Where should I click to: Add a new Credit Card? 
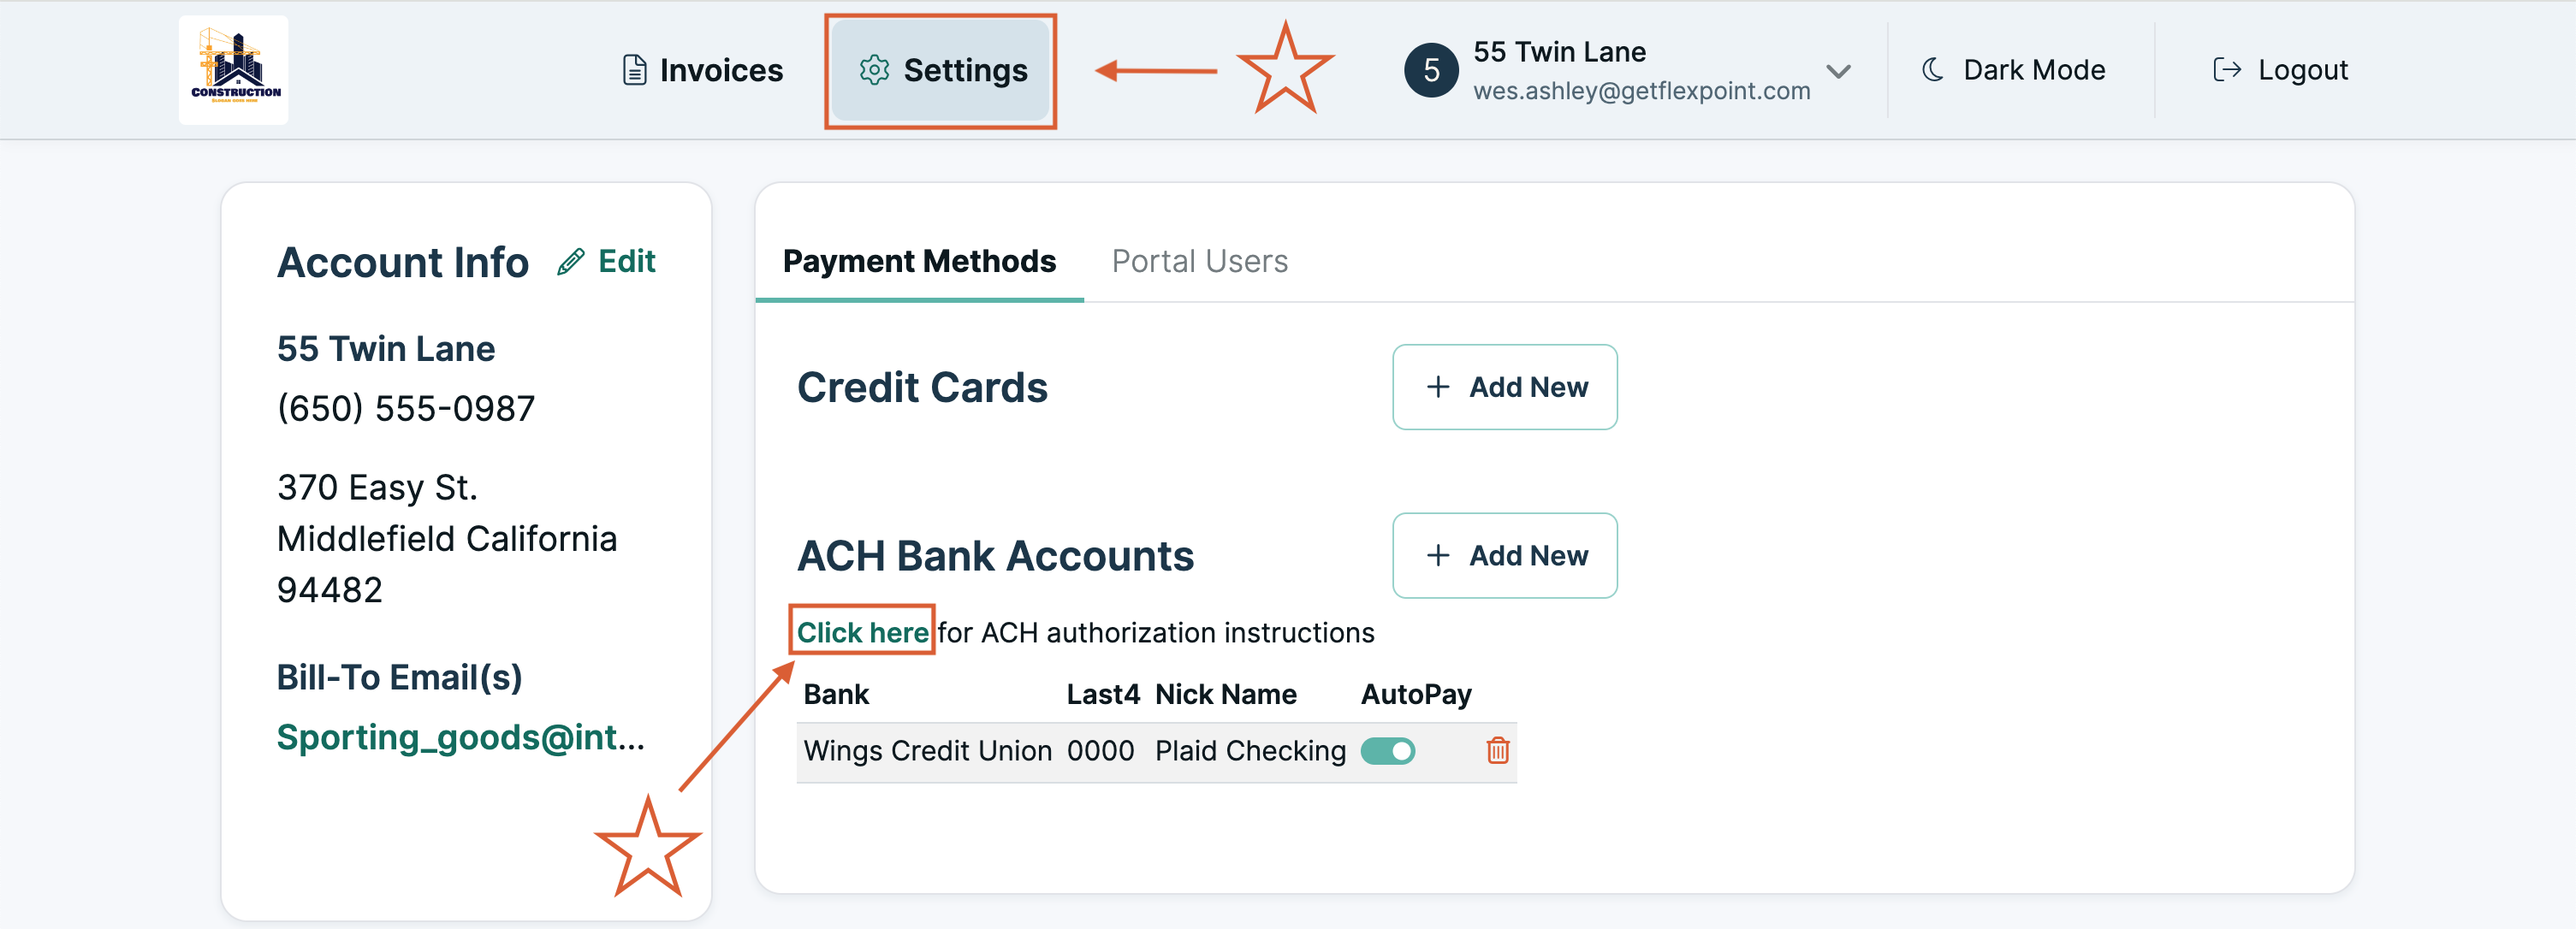pyautogui.click(x=1504, y=387)
